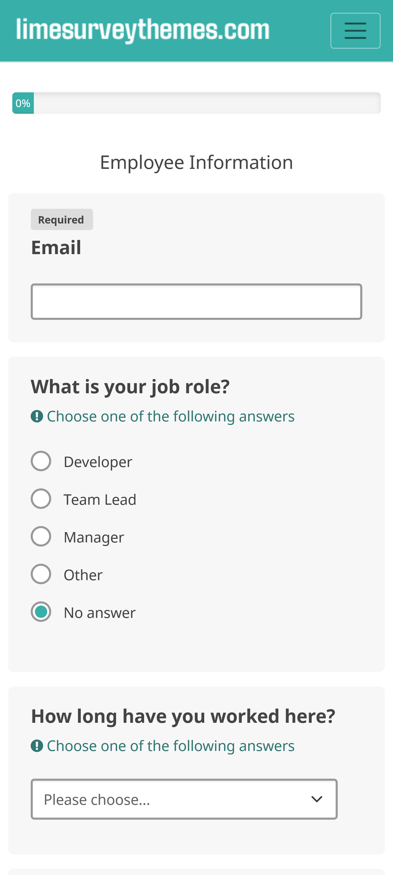393x875 pixels.
Task: Open the 'Please choose...' tenure dropdown
Action: click(x=184, y=799)
